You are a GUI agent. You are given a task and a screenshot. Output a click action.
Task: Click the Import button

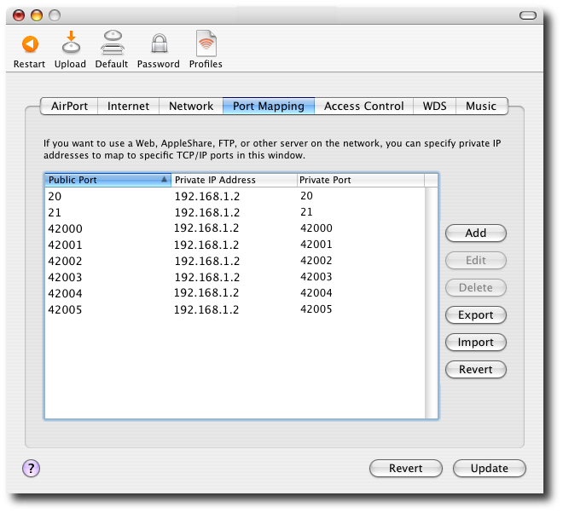476,343
